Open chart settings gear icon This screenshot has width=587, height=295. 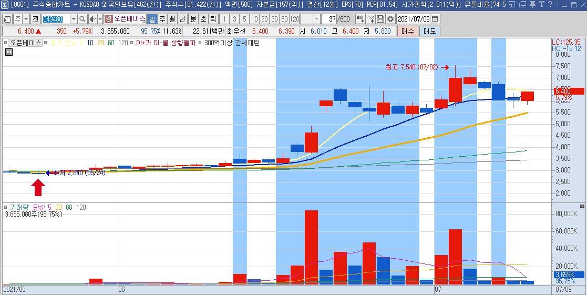[x=390, y=19]
